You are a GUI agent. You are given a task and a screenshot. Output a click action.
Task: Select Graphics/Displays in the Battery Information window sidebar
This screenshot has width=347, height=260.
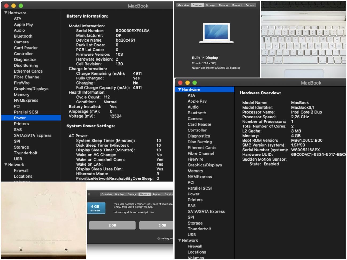[x=31, y=89]
